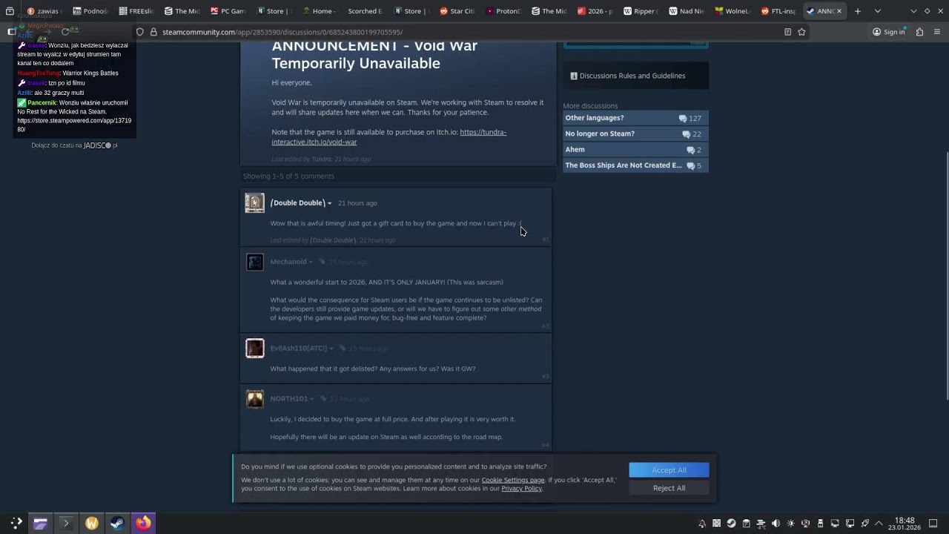Open Mechanoid user dropdown arrow

(x=311, y=262)
